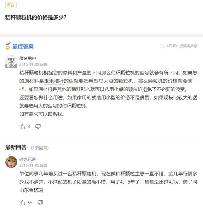The width and height of the screenshot is (203, 208).
Task: Click the like count 55
Action: (x=30, y=202)
